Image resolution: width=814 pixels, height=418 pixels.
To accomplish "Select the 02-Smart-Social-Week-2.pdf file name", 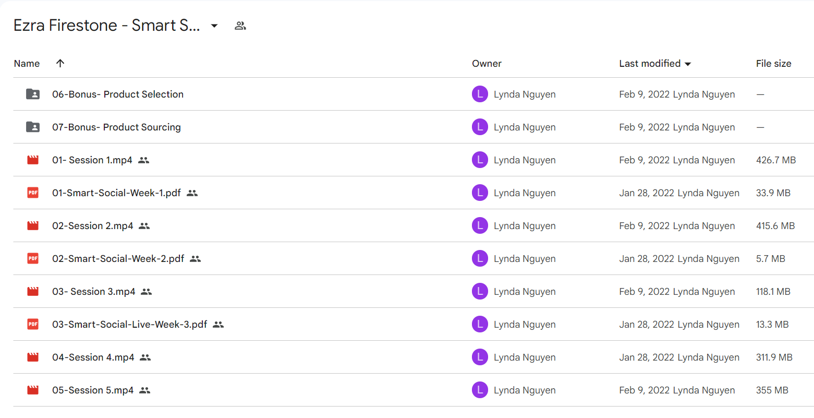I will [x=118, y=259].
